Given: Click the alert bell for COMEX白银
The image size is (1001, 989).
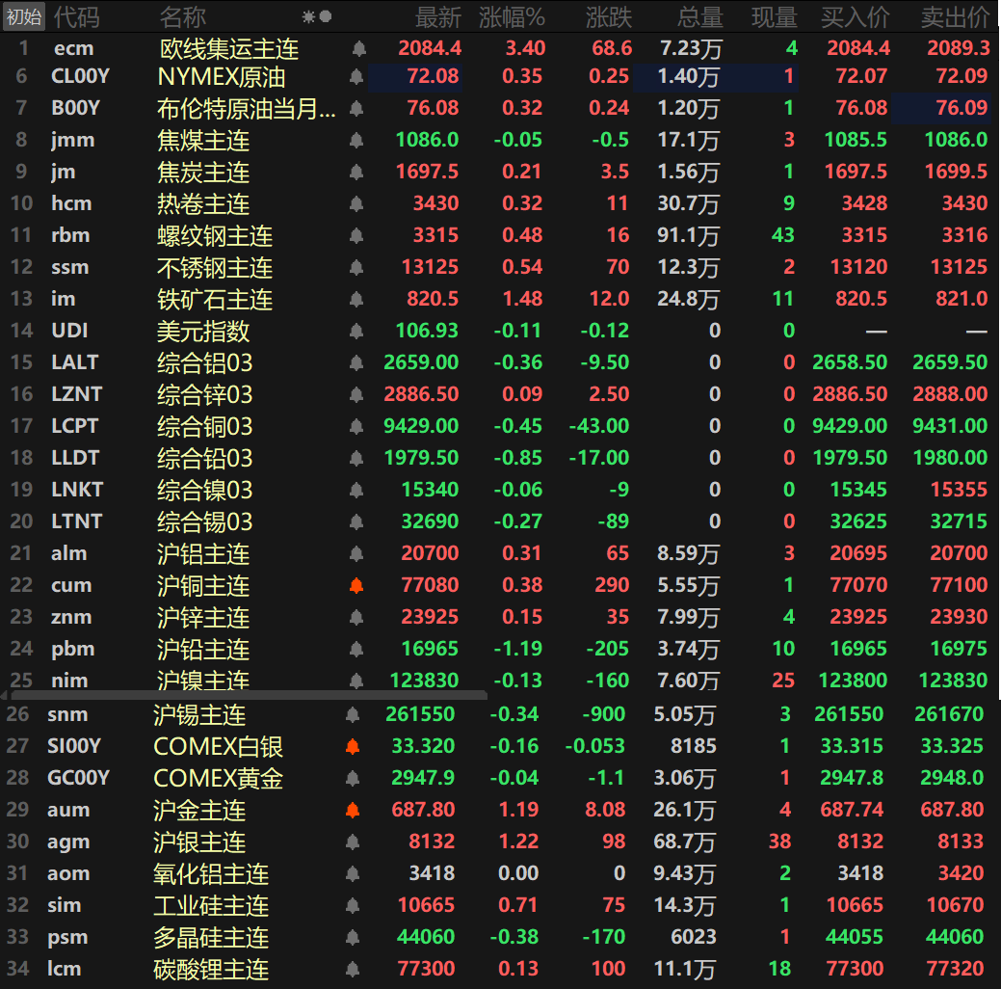Looking at the screenshot, I should 353,746.
